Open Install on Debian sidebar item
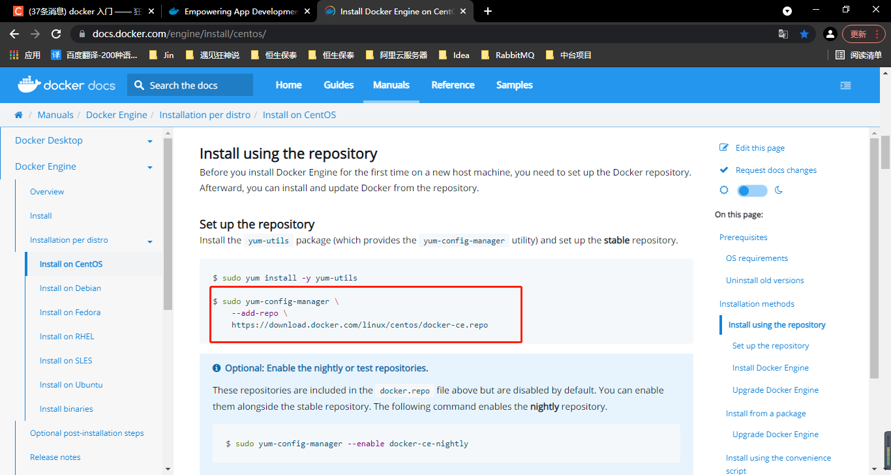Viewport: 891px width, 475px height. pos(70,288)
